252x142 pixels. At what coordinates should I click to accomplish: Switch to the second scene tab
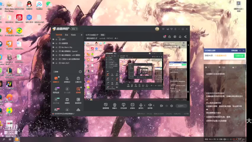click(66, 35)
